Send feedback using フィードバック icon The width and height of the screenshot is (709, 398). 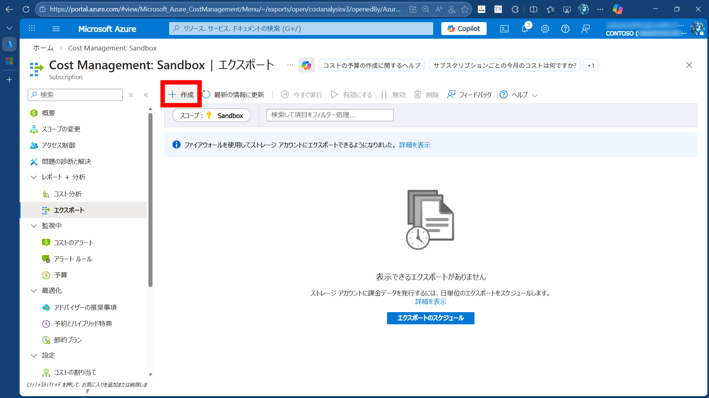(469, 94)
